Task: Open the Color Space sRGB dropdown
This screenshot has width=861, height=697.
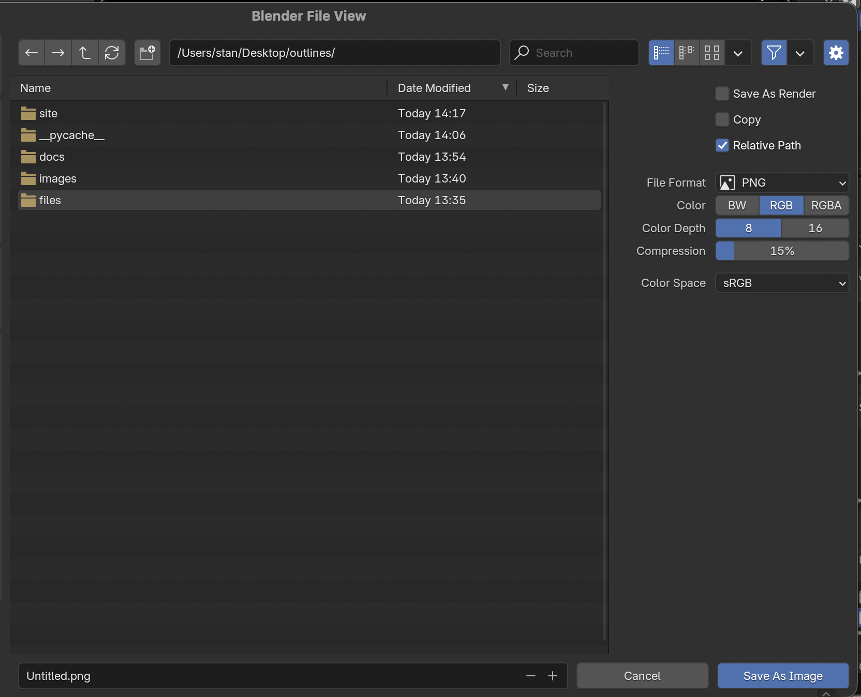Action: pyautogui.click(x=782, y=283)
